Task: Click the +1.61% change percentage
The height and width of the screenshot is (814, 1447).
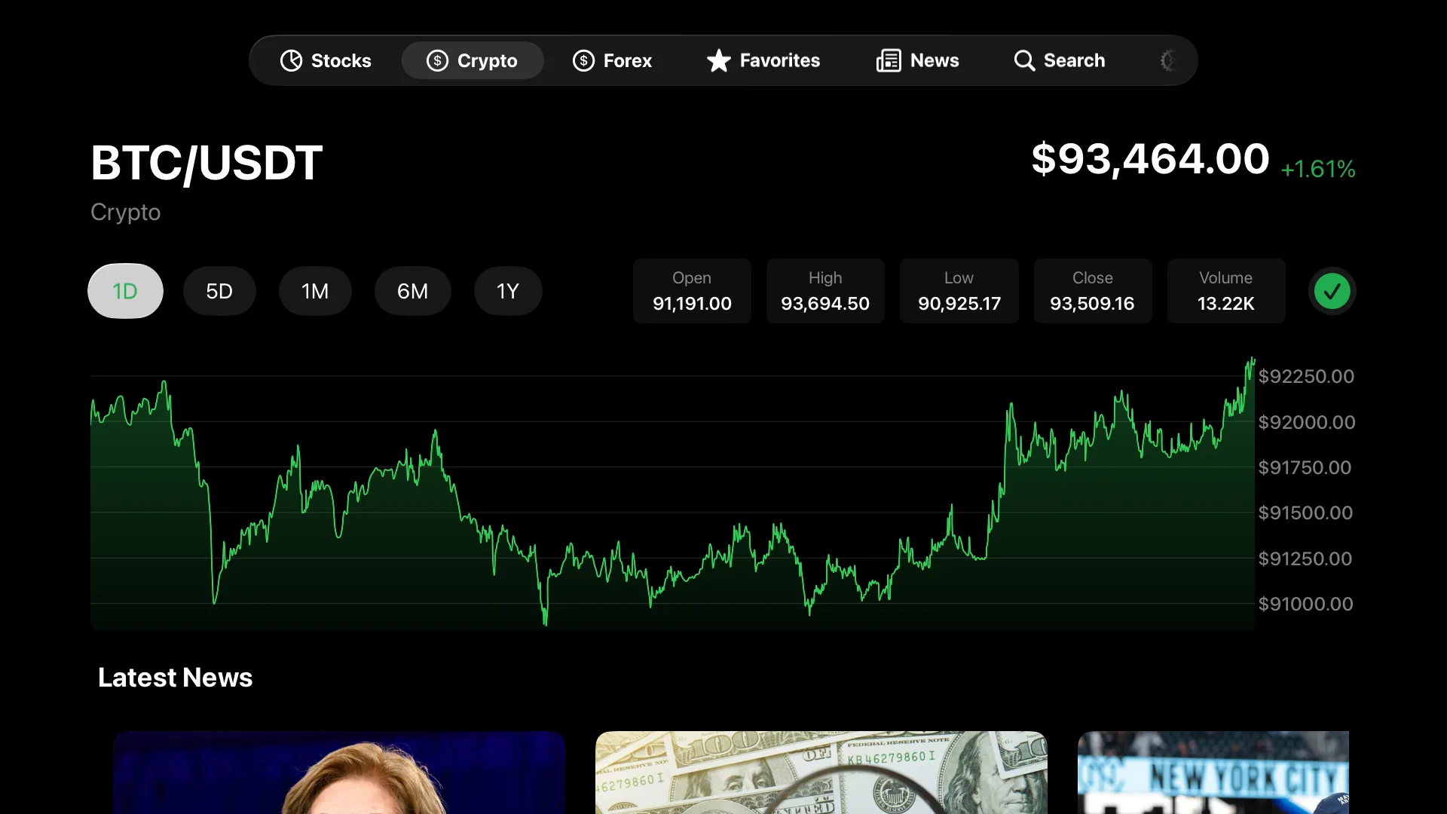Action: 1318,169
